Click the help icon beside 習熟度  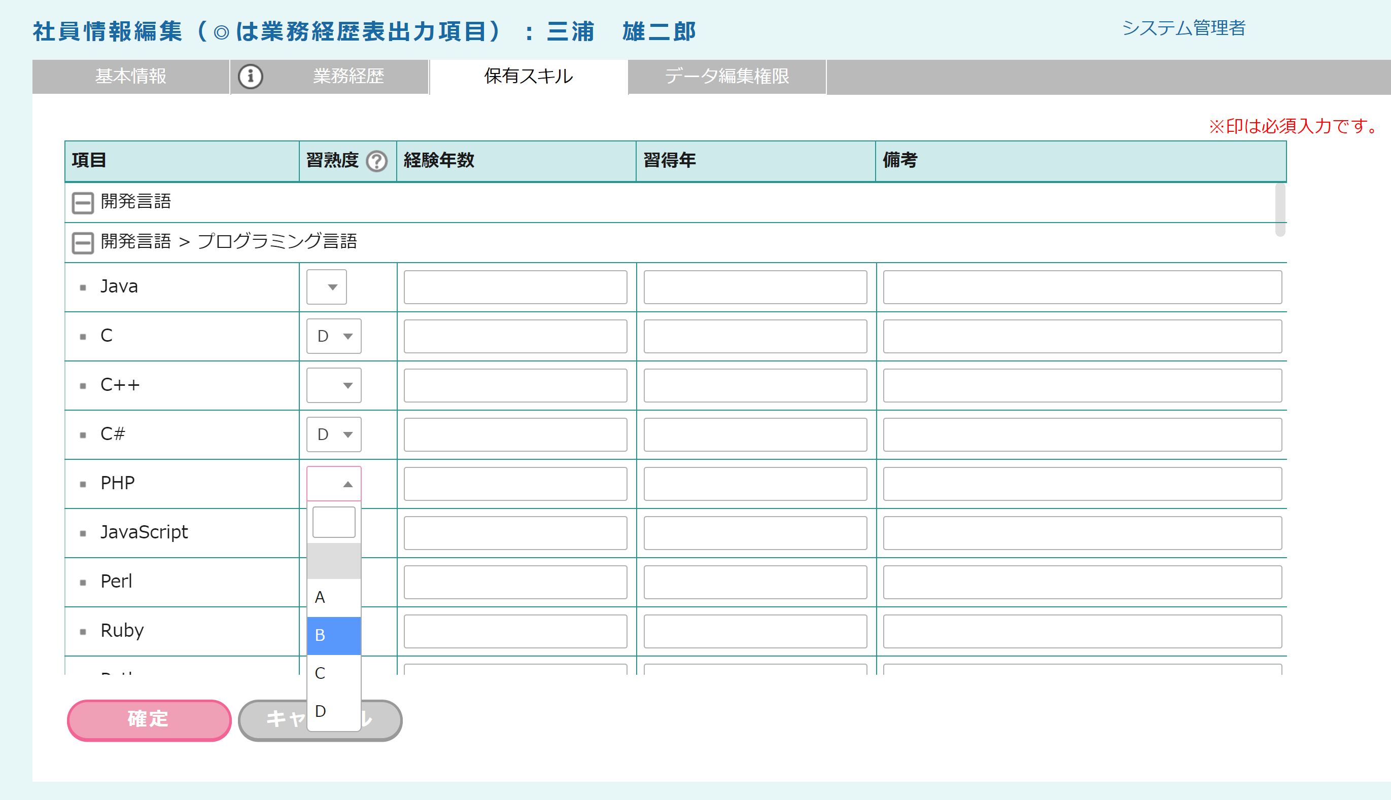[x=377, y=161]
